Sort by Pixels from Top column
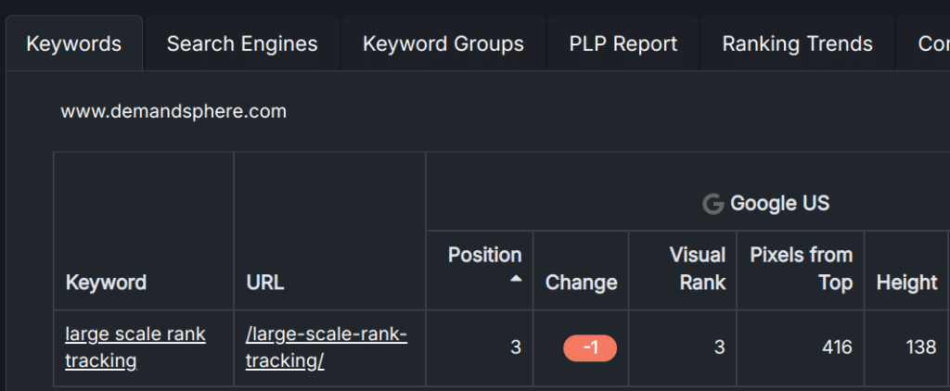 (x=801, y=269)
